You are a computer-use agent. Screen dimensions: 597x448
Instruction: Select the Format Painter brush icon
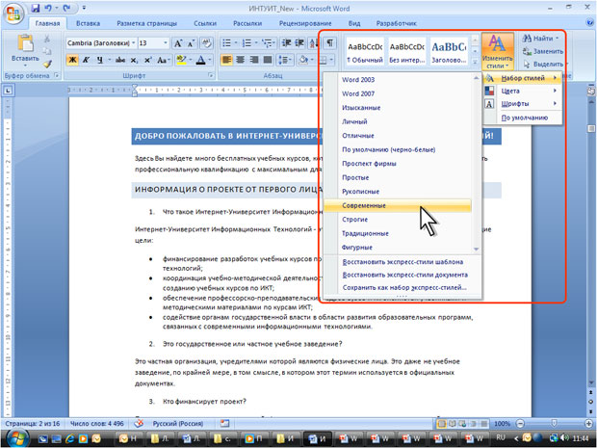pos(47,64)
